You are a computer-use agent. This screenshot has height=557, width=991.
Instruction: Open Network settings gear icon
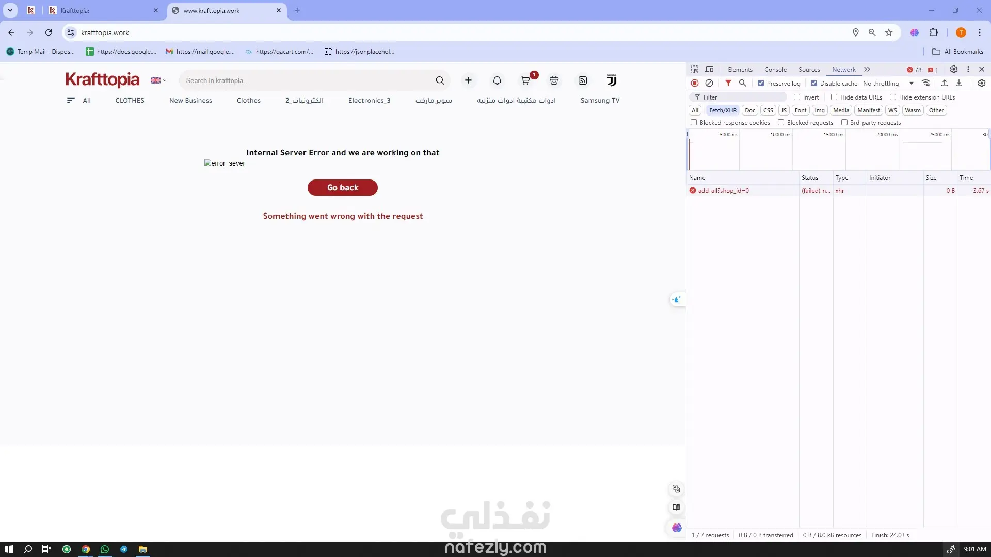click(981, 83)
